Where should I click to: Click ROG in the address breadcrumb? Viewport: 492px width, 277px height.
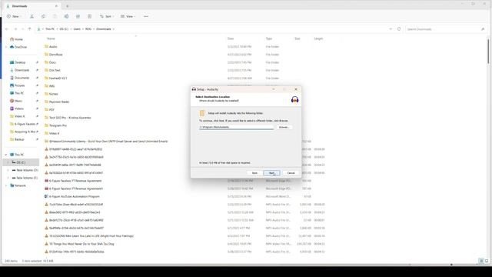point(88,29)
